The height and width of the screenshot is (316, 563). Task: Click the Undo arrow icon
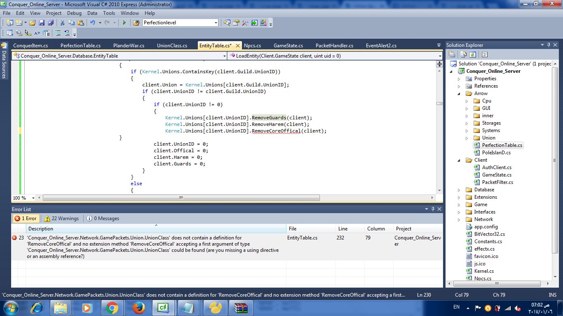pyautogui.click(x=92, y=23)
